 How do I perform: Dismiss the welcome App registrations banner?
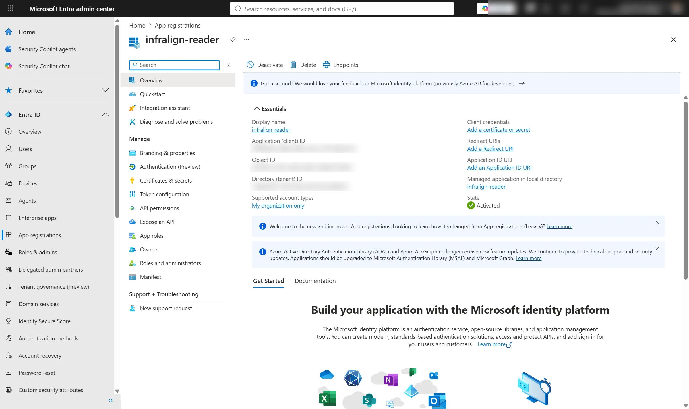(x=658, y=223)
